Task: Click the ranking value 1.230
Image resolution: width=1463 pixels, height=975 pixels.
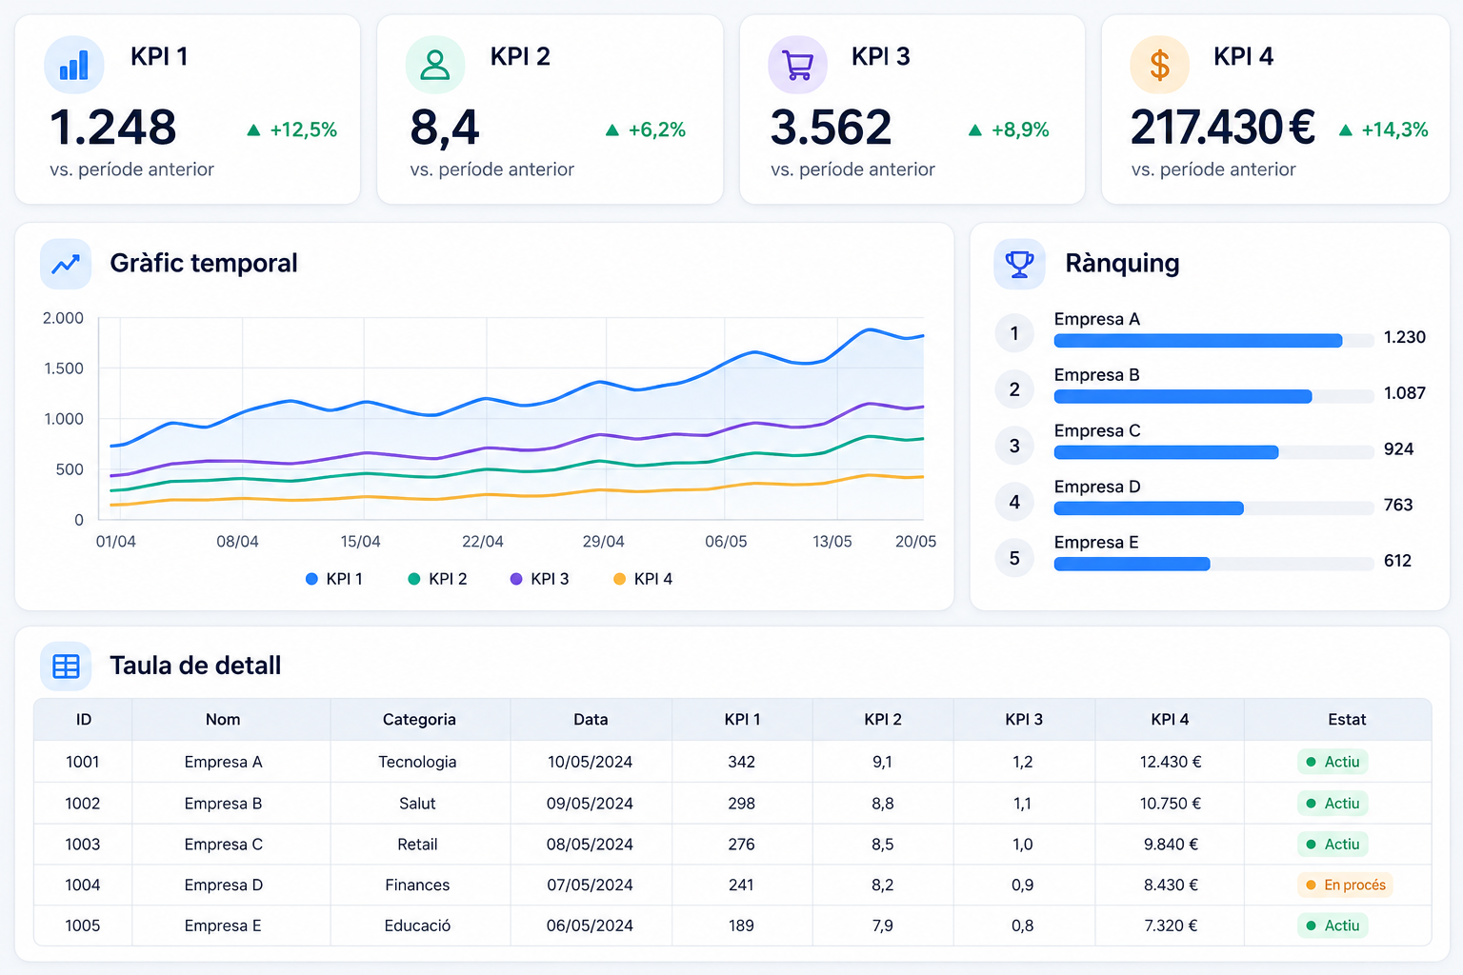Action: click(x=1405, y=337)
